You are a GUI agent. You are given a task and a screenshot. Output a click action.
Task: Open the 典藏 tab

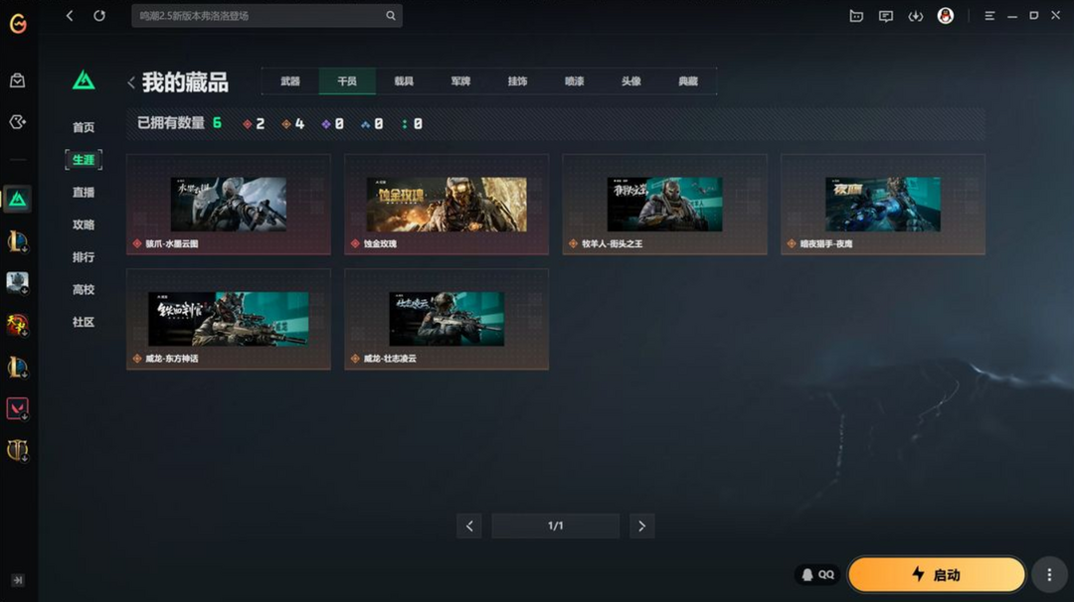pos(688,81)
